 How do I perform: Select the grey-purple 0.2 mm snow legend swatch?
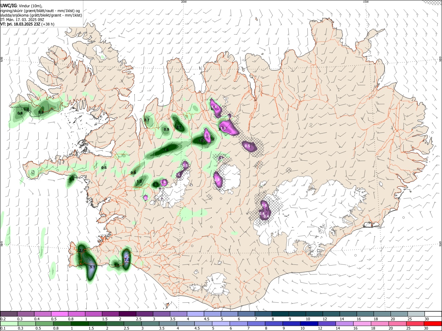coord(9,314)
